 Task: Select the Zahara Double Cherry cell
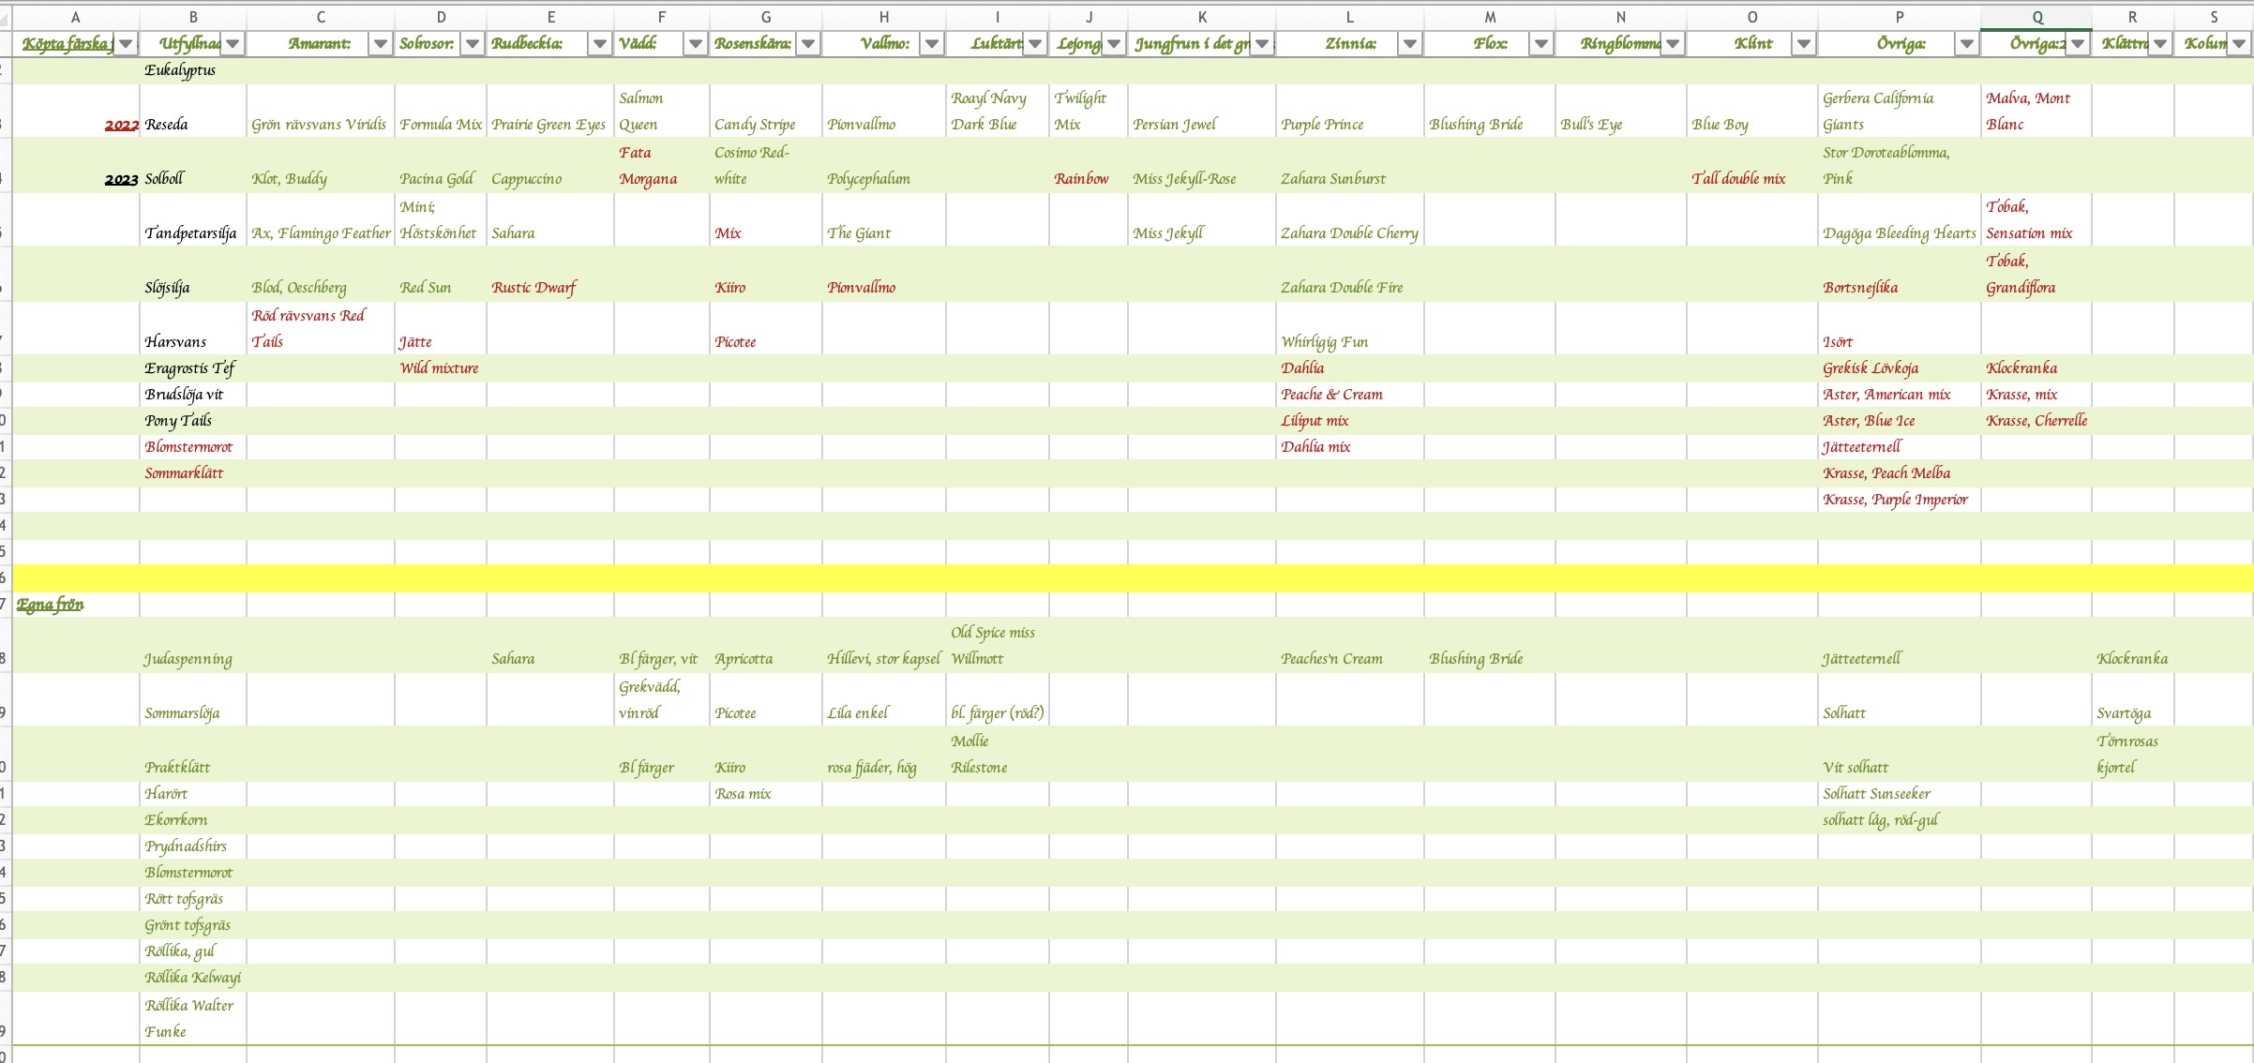tap(1348, 232)
